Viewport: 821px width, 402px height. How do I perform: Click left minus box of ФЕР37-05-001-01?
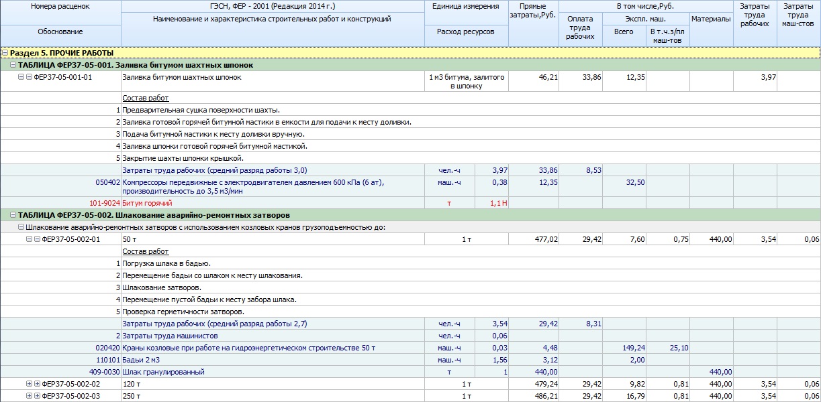tap(21, 77)
